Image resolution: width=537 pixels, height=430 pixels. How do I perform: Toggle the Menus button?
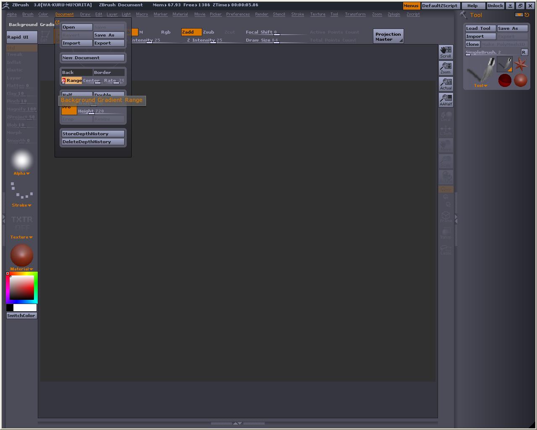pyautogui.click(x=411, y=6)
